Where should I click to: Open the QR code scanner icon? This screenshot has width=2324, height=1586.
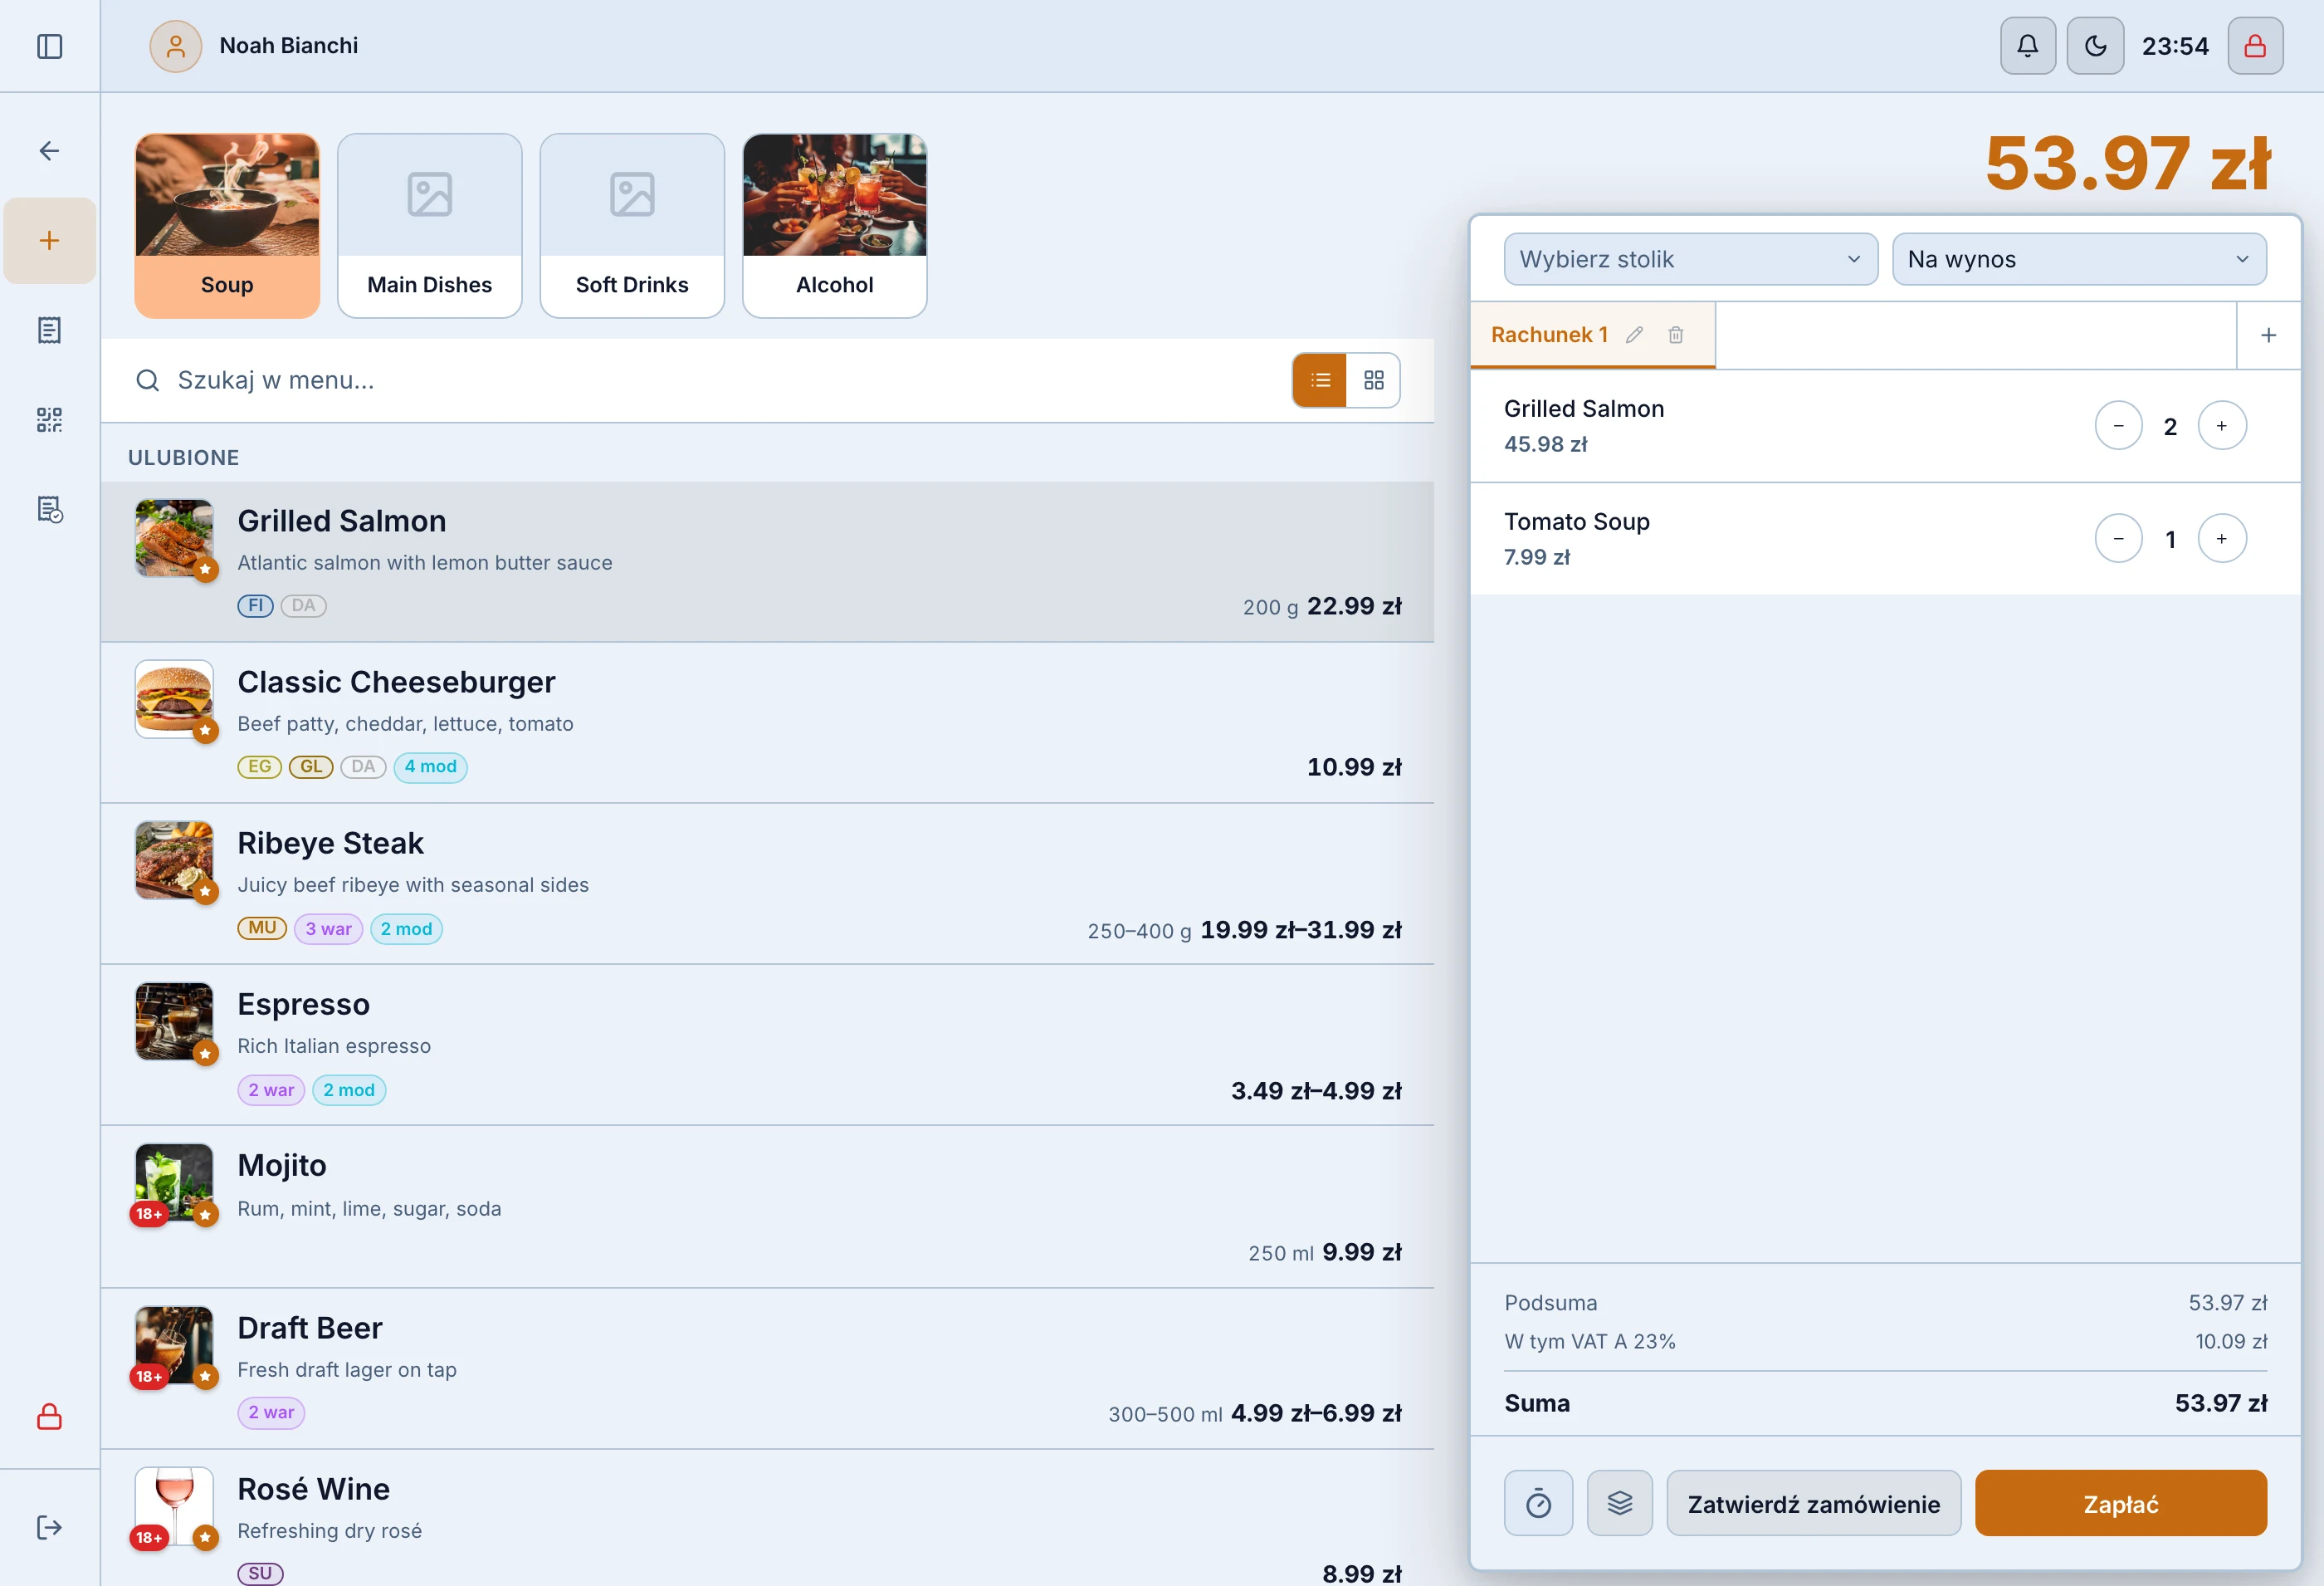pos(49,419)
